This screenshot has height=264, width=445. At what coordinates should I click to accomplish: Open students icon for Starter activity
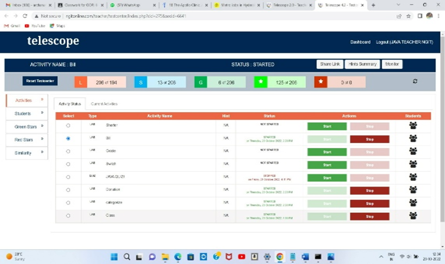(413, 126)
